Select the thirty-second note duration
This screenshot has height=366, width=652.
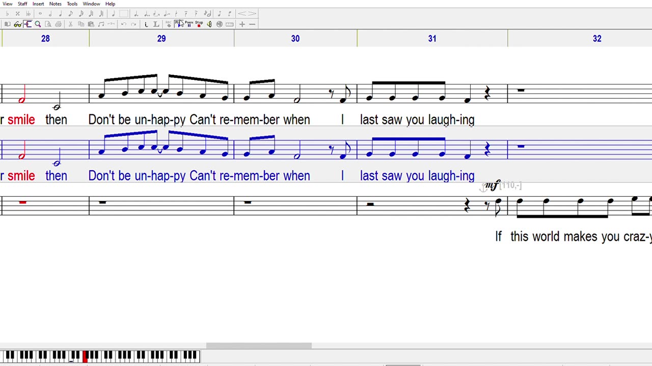(x=91, y=14)
